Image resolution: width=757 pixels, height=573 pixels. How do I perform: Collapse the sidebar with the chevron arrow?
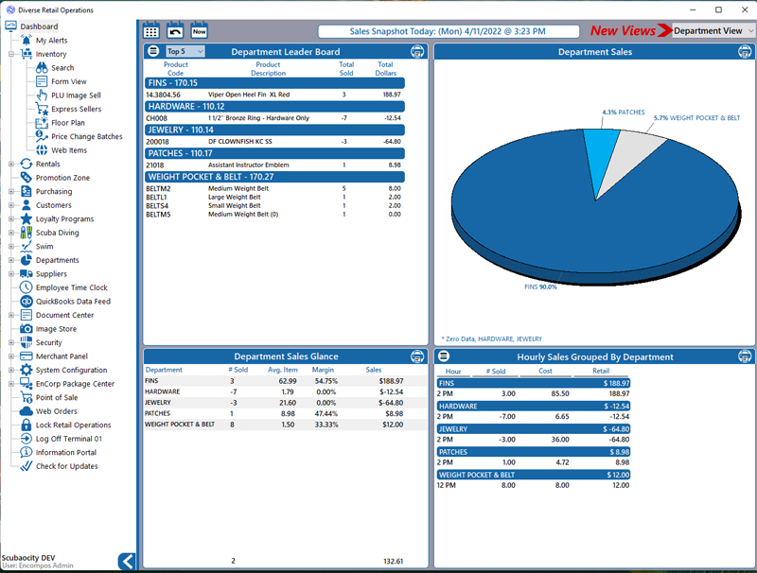pyautogui.click(x=127, y=561)
